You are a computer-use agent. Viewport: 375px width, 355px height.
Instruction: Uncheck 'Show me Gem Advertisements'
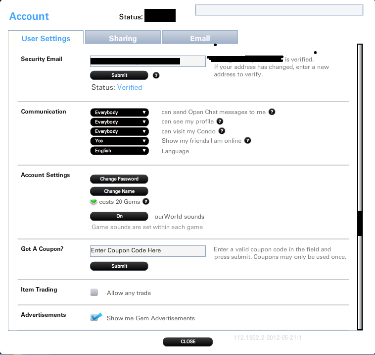point(95,318)
